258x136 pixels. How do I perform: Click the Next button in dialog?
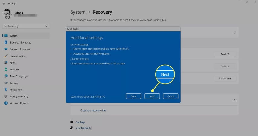(x=152, y=96)
